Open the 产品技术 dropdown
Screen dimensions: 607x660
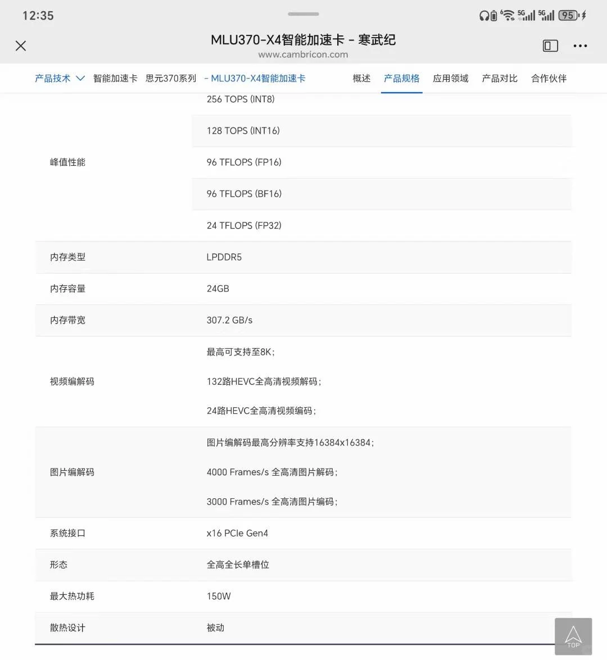tap(52, 78)
